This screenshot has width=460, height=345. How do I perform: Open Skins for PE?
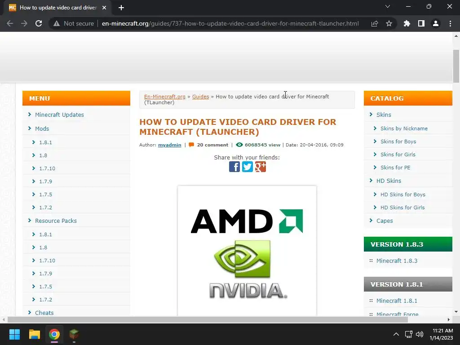(x=395, y=168)
